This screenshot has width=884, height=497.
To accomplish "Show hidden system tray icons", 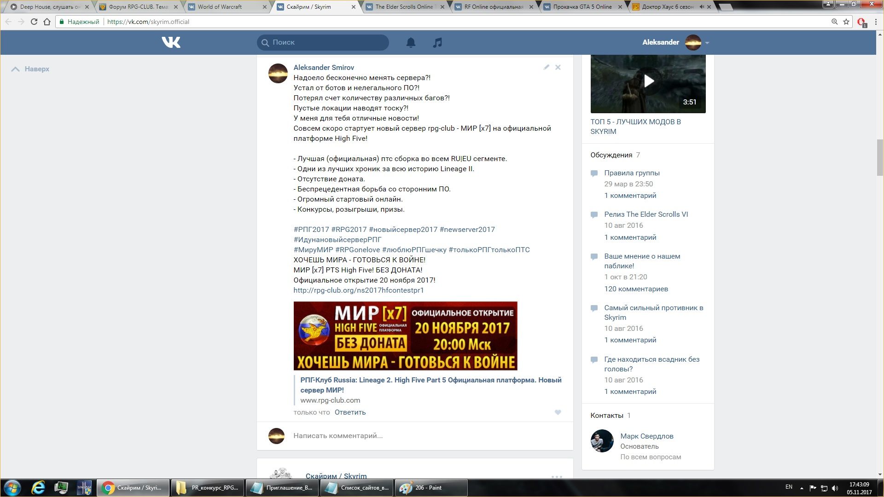I will 802,488.
